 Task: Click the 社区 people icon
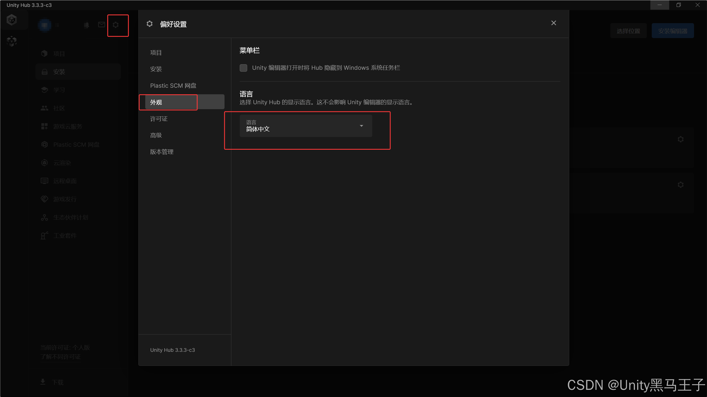point(44,108)
